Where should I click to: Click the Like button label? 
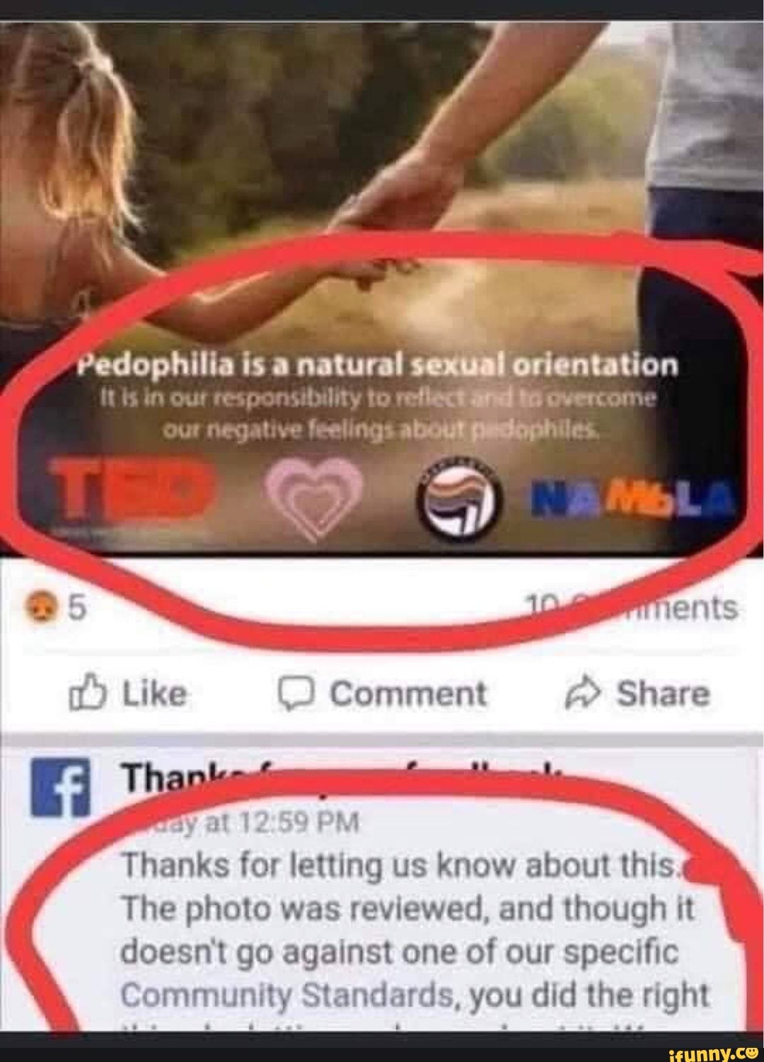click(x=156, y=694)
